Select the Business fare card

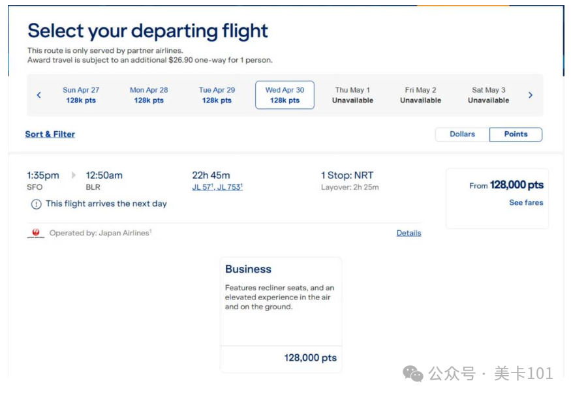(281, 315)
